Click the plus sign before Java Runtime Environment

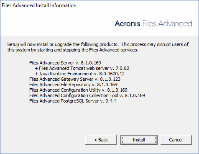pos(36,74)
